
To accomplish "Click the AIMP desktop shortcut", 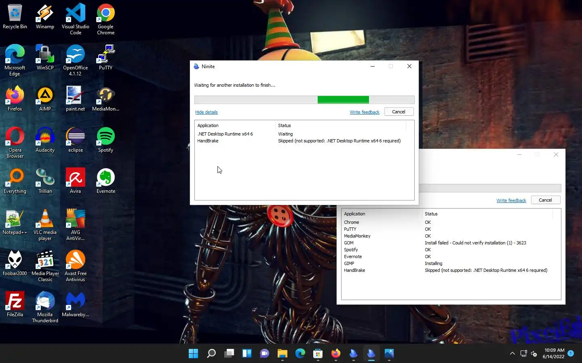I will tap(45, 98).
